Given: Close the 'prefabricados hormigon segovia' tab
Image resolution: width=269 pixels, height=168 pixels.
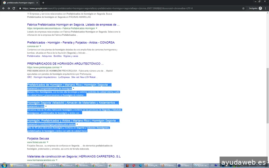Looking at the screenshot, I should tap(37, 3).
